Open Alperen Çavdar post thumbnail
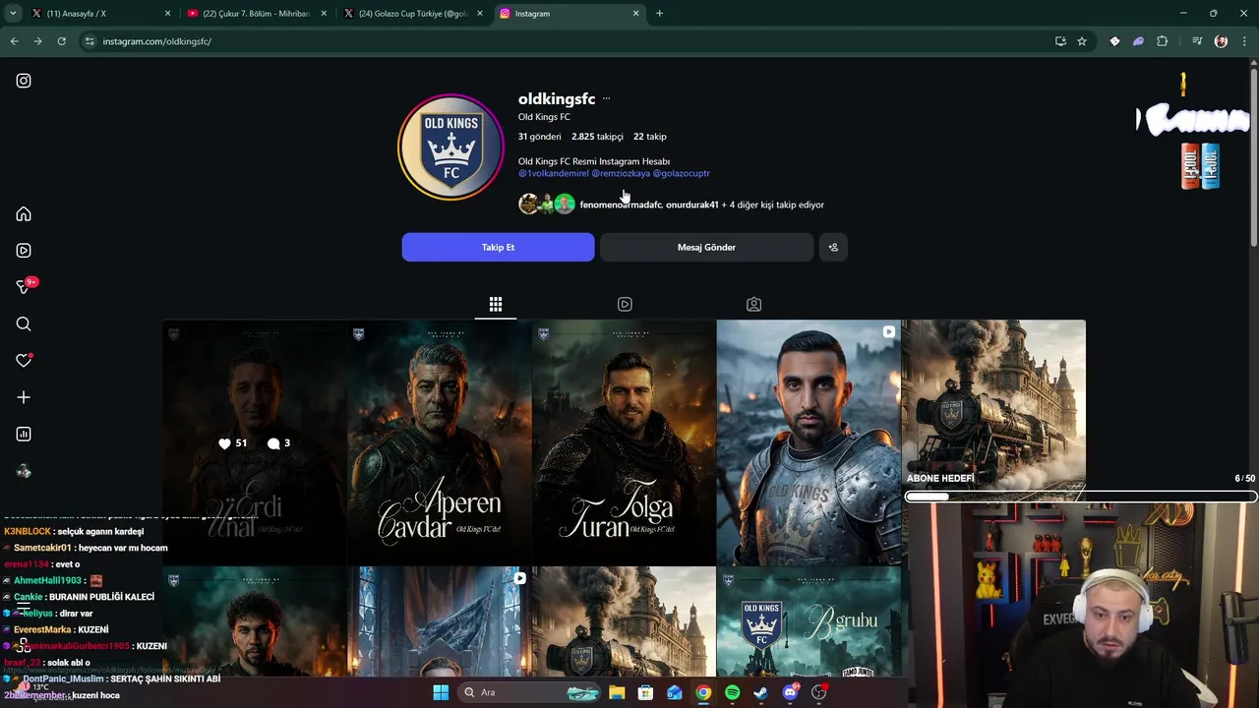Screen dimensions: 1259x708 tap(439, 442)
